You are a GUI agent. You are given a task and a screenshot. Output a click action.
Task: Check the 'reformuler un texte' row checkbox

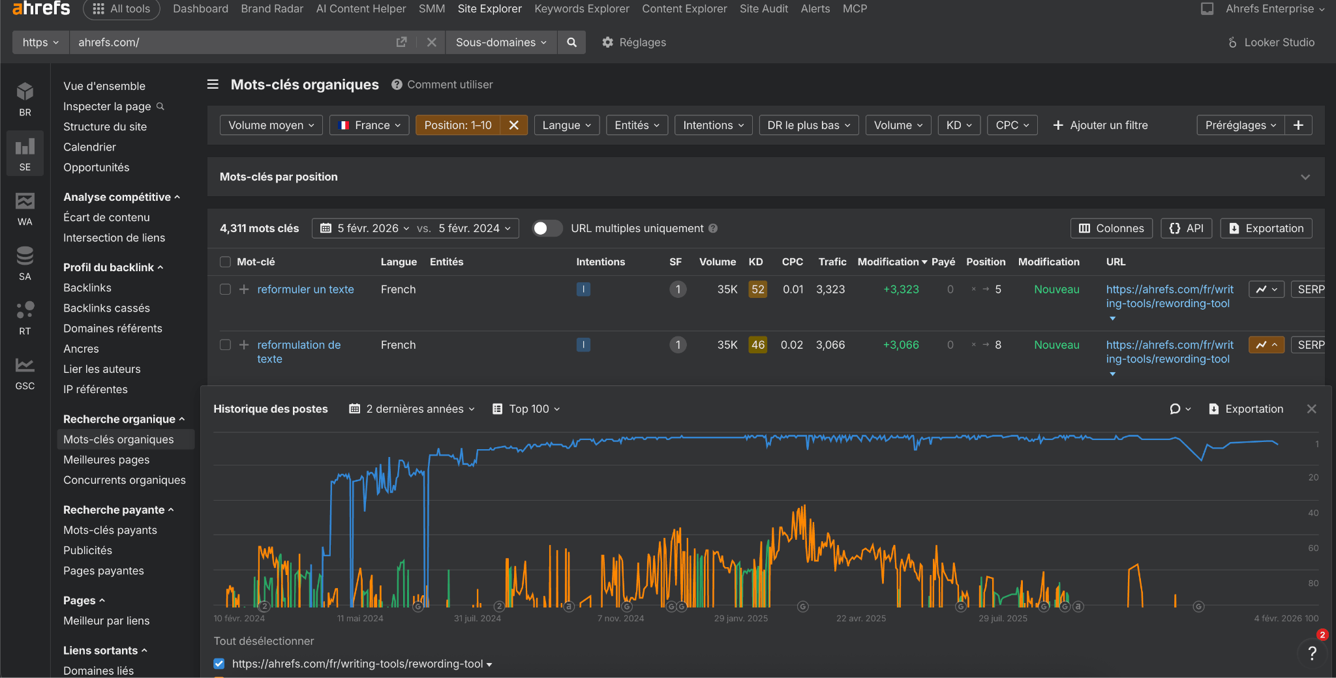(x=225, y=289)
